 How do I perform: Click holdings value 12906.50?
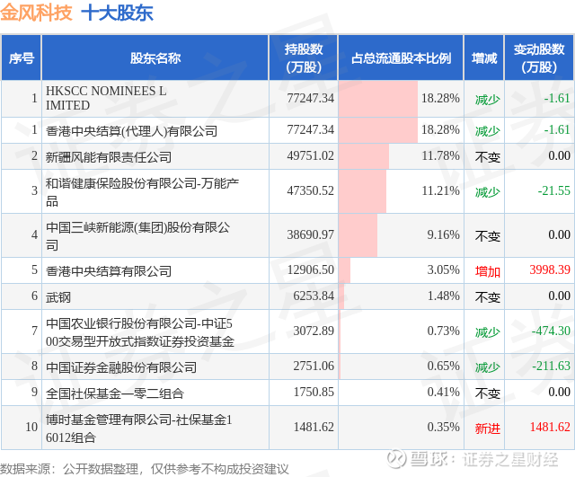(310, 269)
